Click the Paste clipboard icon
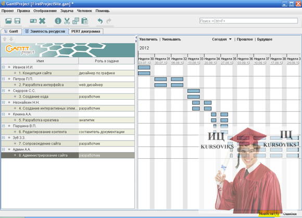This screenshot has height=218, width=302. click(84, 21)
